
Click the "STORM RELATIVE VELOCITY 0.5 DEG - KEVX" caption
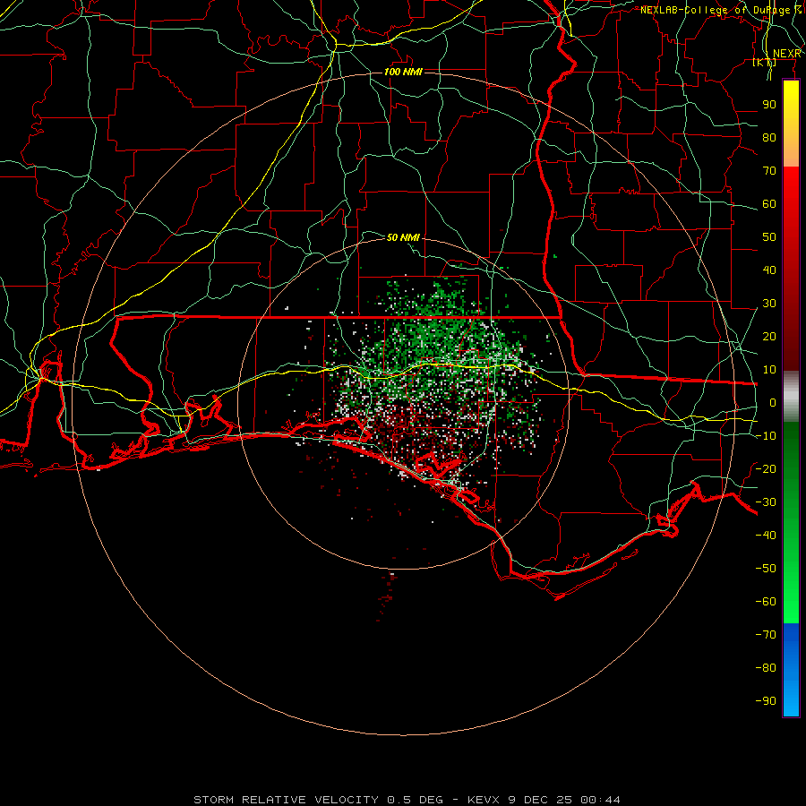pyautogui.click(x=347, y=800)
